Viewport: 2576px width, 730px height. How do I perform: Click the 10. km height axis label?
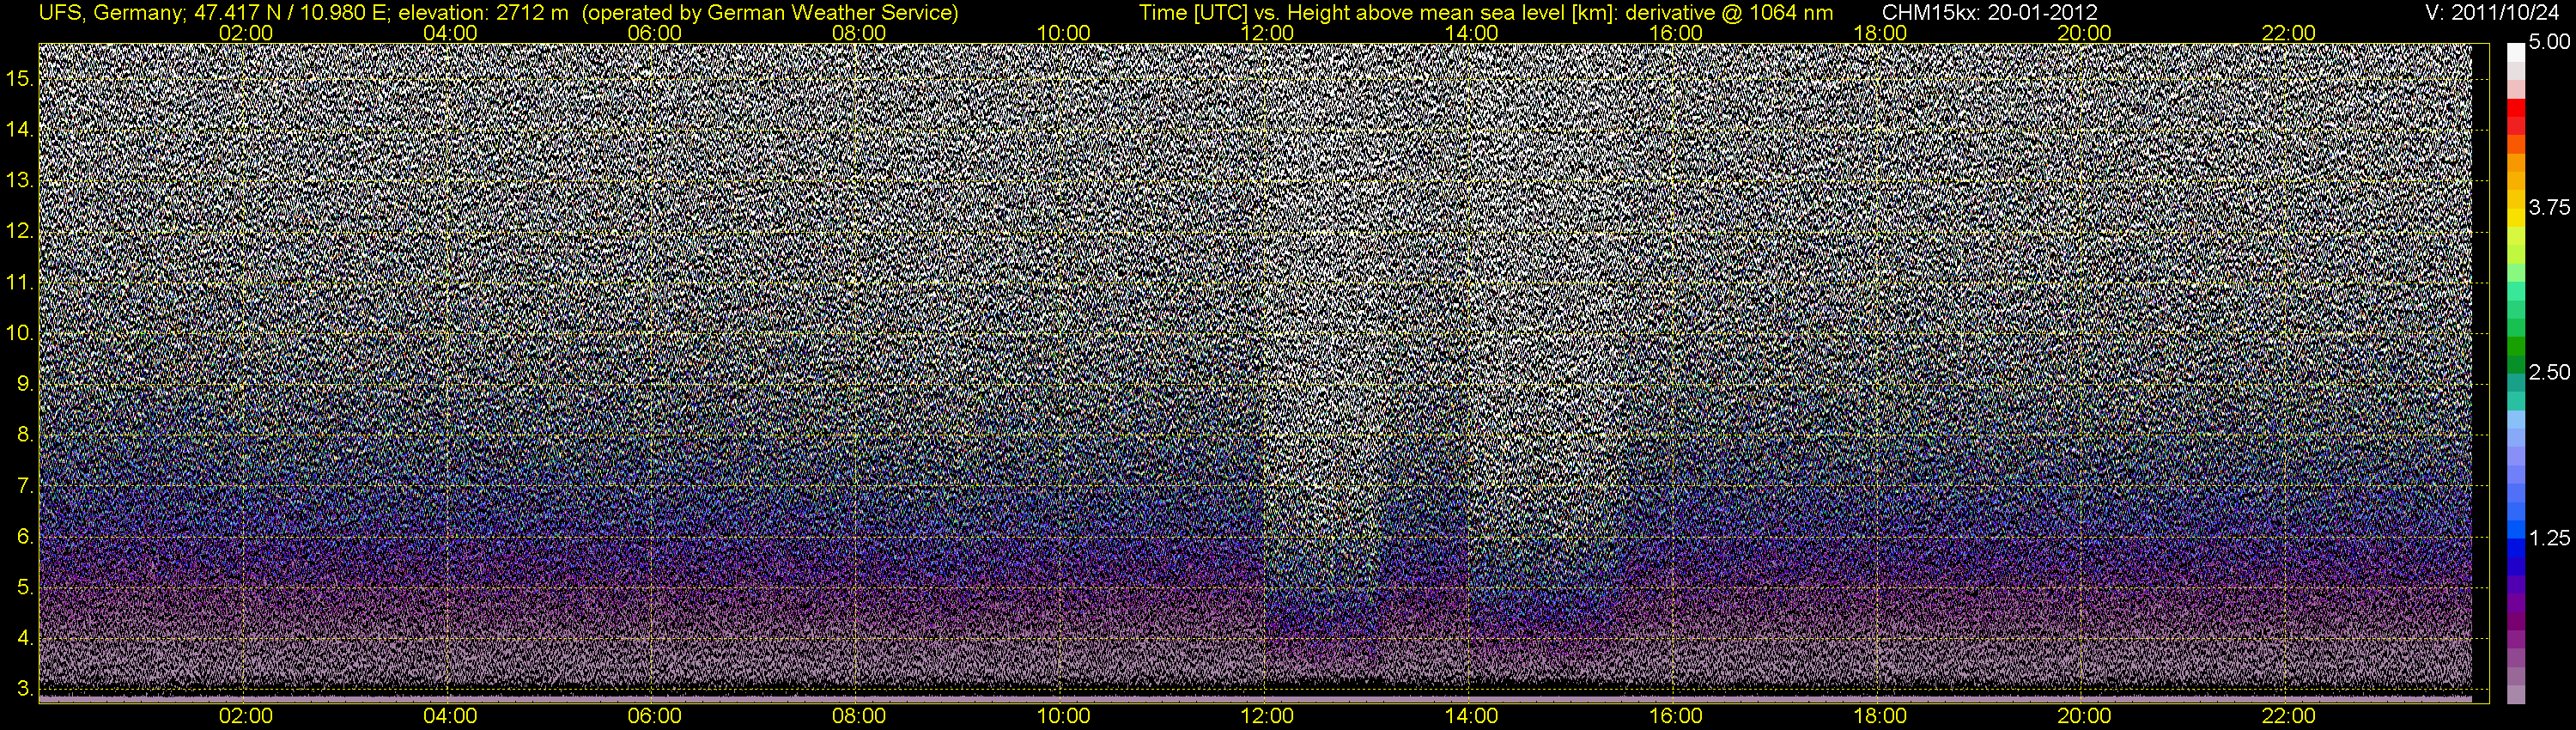tap(20, 333)
